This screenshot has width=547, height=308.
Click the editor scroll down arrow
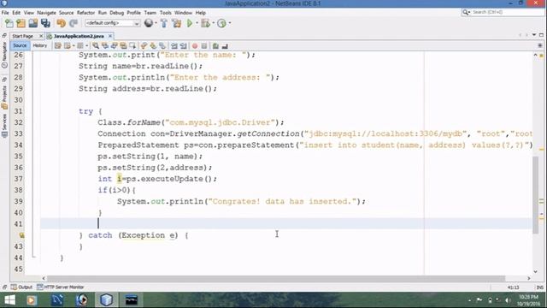point(536,271)
